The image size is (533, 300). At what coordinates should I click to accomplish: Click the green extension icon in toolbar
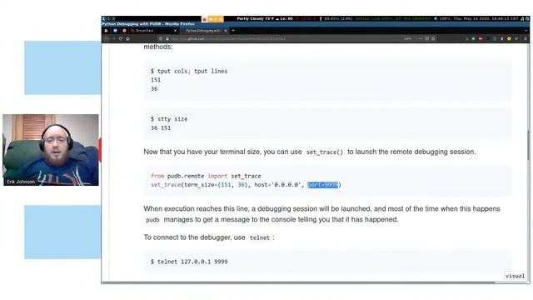[473, 39]
